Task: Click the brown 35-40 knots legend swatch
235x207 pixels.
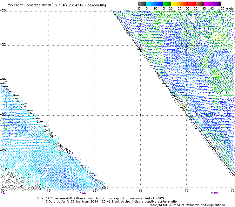Action: 200,4
